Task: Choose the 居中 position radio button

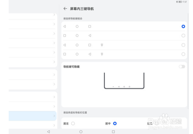Action: coord(115,123)
